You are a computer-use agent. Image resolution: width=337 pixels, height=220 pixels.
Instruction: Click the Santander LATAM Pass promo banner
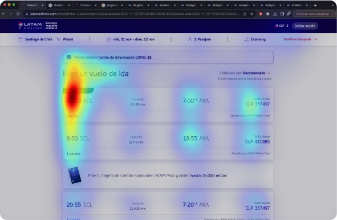[x=168, y=176]
